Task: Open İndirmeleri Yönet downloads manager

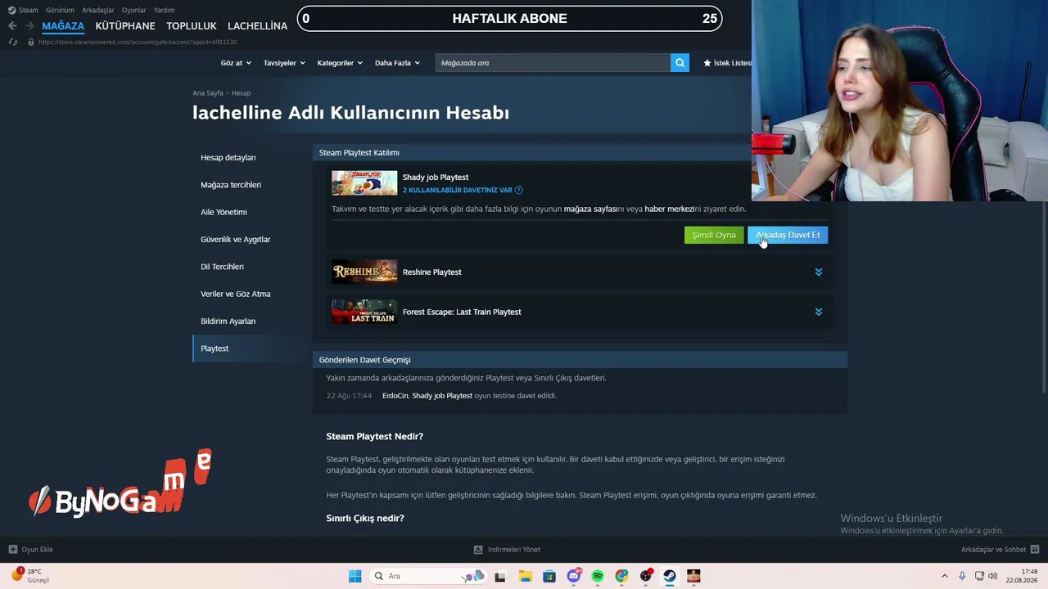Action: [507, 550]
